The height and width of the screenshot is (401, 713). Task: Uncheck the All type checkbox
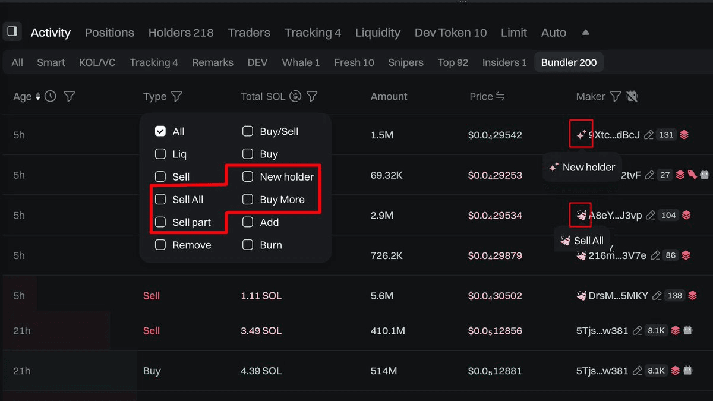tap(160, 131)
